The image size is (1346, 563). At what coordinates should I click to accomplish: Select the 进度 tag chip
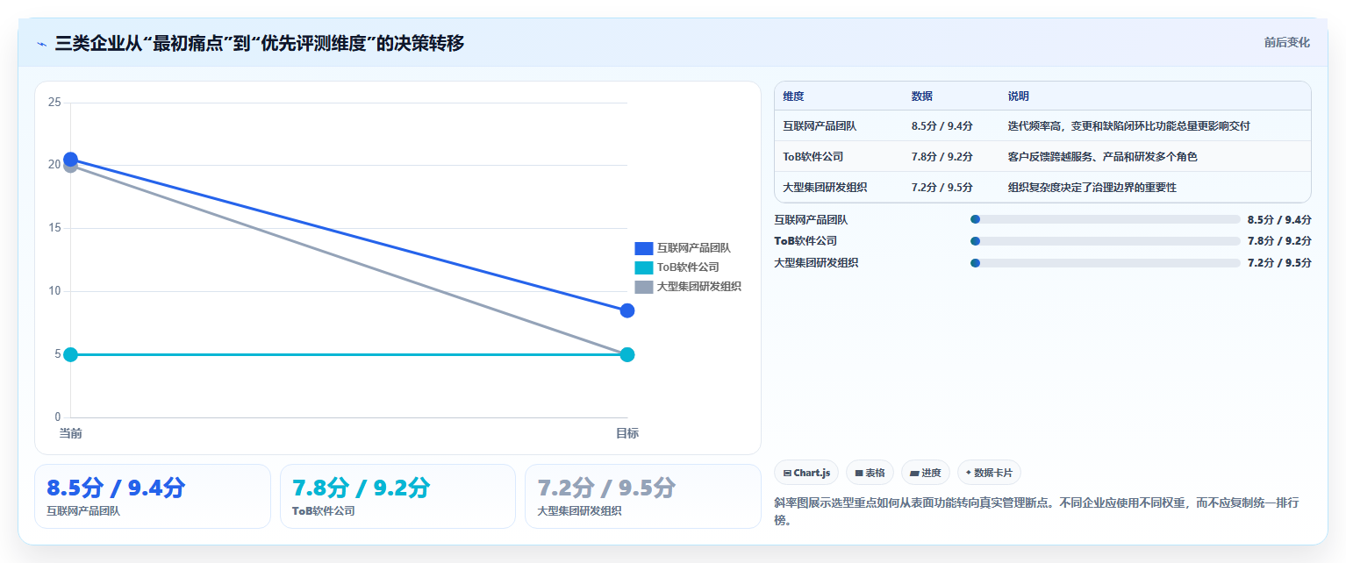click(x=926, y=473)
